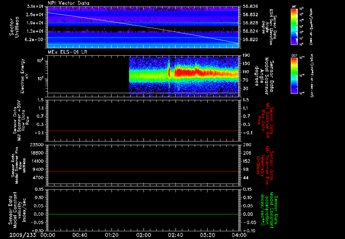
Task: Click the '9400' scanner position value
Action: 38,169
